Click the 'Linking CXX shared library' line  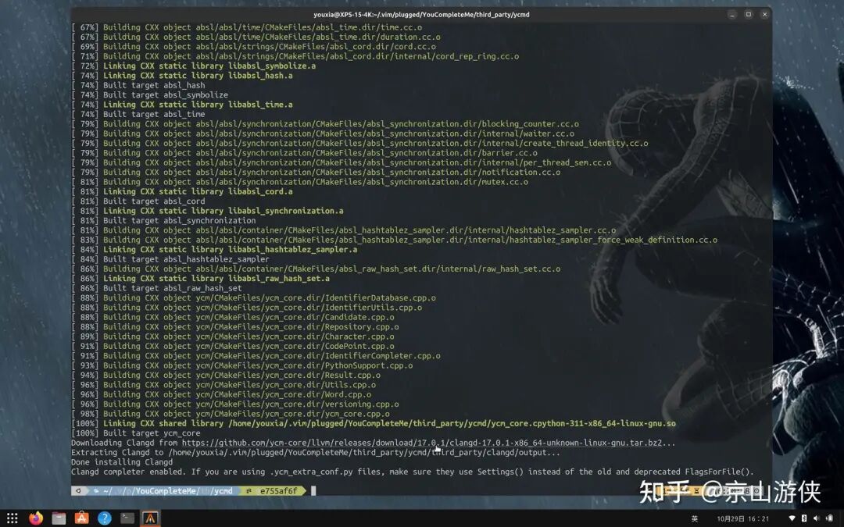(374, 424)
